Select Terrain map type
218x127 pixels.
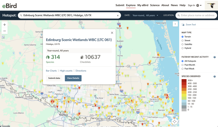click(183, 37)
